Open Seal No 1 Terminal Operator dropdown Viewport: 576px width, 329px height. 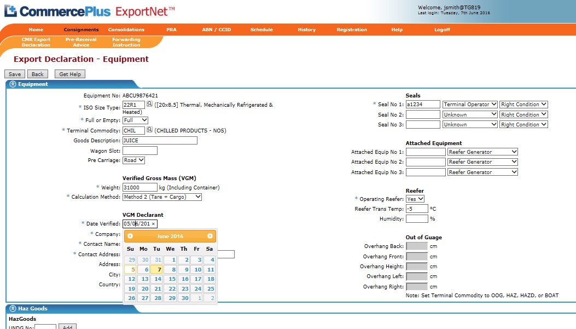(470, 105)
